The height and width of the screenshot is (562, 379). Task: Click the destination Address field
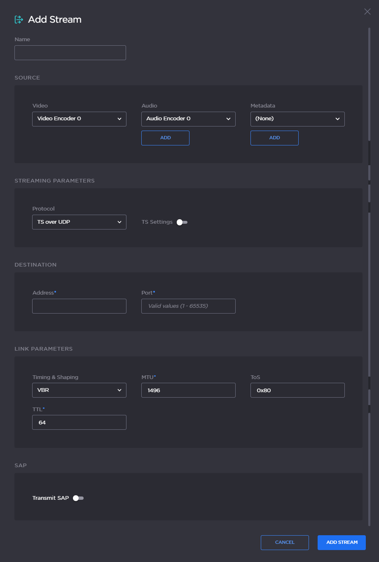(x=79, y=306)
